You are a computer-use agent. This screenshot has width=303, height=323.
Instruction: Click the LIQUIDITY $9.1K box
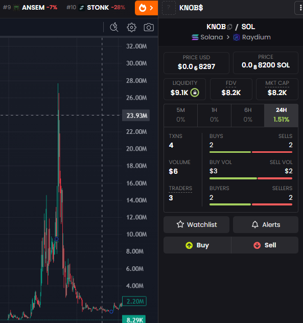click(x=184, y=89)
